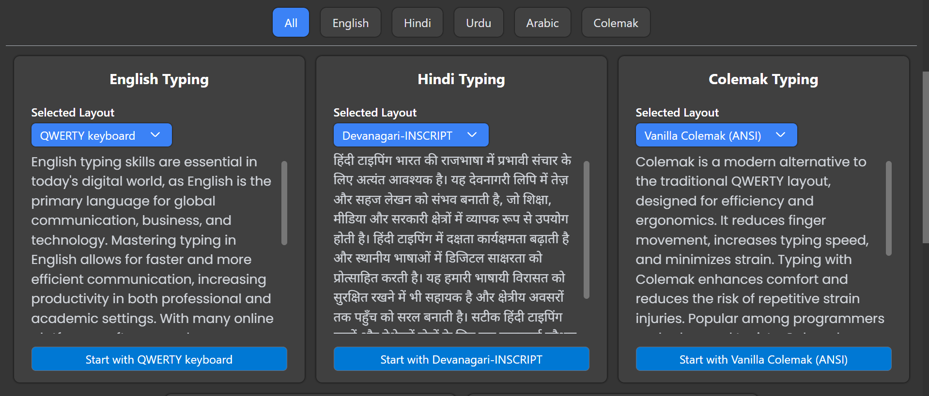The image size is (929, 396).
Task: Click the chevron in Vanilla Colemak selector
Action: point(780,135)
